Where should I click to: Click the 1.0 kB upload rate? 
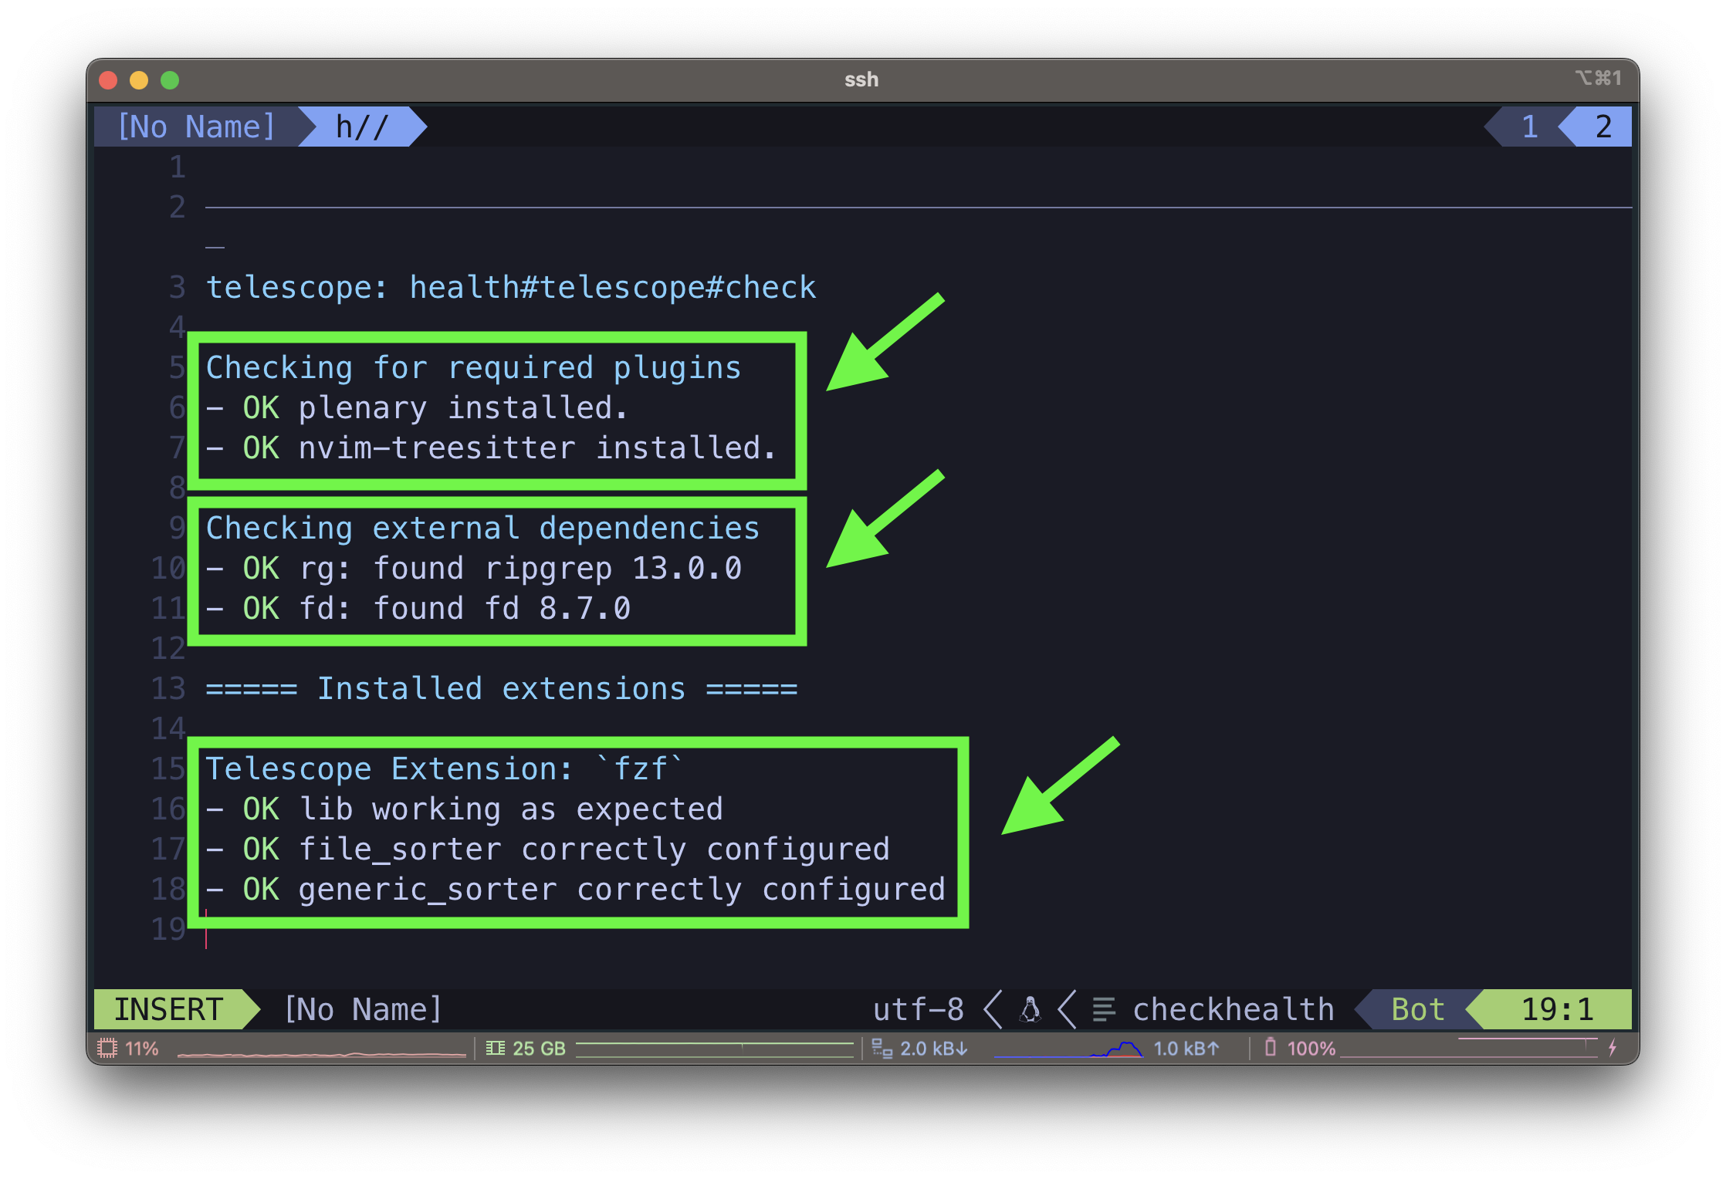1186,1049
